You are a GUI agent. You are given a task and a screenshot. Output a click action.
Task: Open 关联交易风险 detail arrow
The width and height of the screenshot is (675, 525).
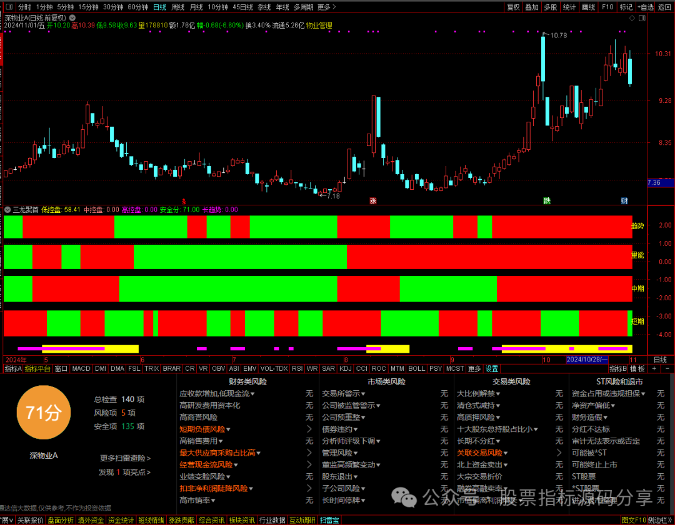(x=559, y=453)
